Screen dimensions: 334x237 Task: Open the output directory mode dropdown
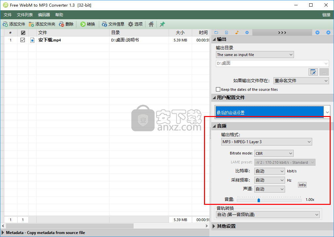[x=255, y=55]
